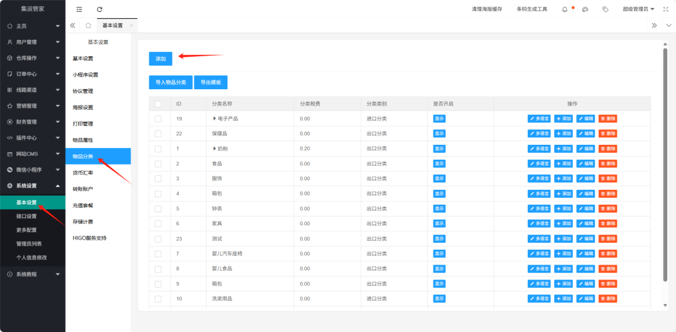Open 协议管理 in settings menu
676x332 pixels.
[x=98, y=91]
